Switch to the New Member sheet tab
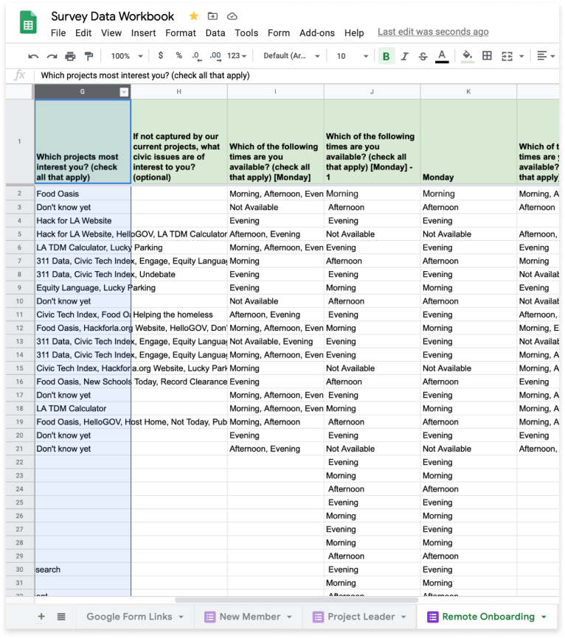This screenshot has width=565, height=638. pos(249,617)
